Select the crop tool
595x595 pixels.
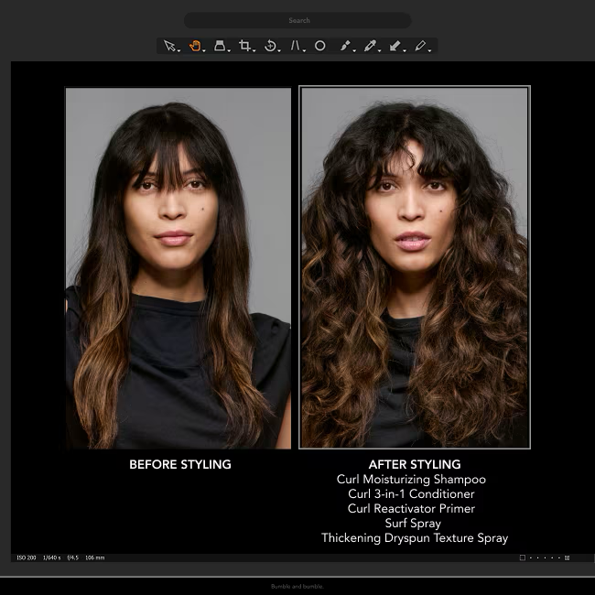click(244, 46)
